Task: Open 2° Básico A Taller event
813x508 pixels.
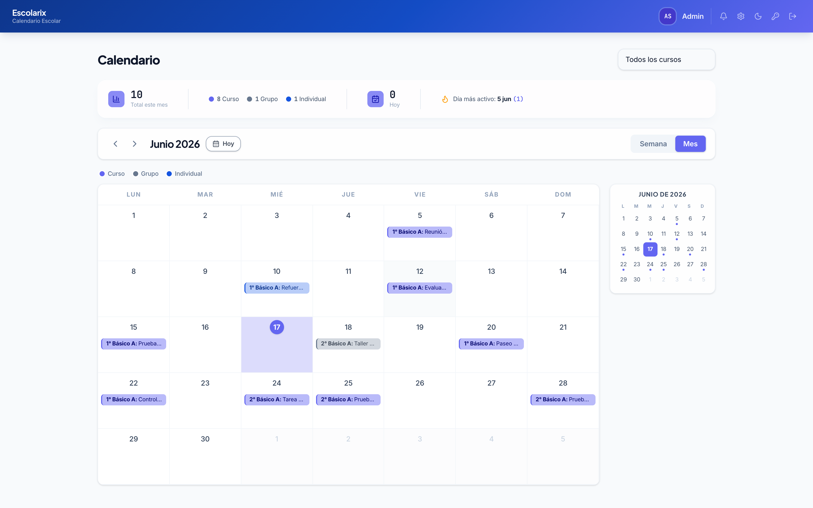Action: [348, 344]
